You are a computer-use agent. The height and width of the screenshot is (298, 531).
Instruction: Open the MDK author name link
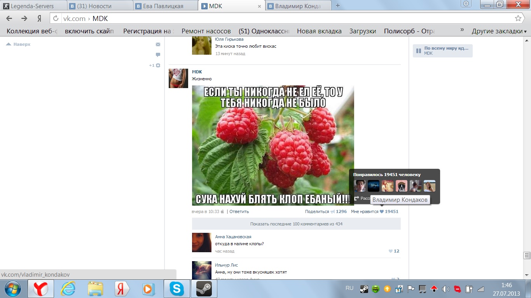click(197, 72)
